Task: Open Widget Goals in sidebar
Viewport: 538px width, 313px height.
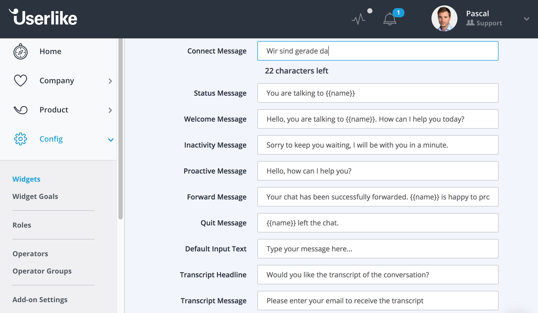Action: point(35,197)
